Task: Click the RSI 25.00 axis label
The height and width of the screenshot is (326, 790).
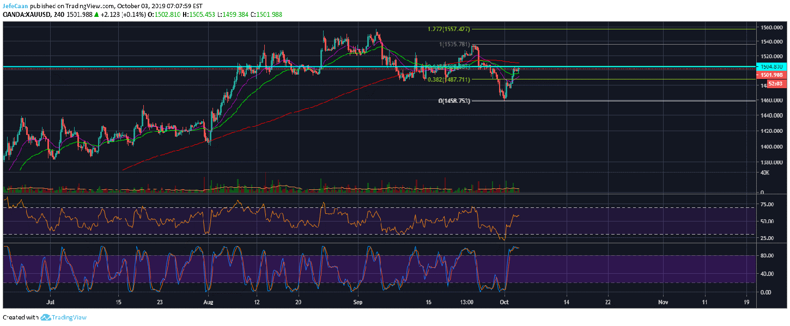Action: [x=767, y=238]
